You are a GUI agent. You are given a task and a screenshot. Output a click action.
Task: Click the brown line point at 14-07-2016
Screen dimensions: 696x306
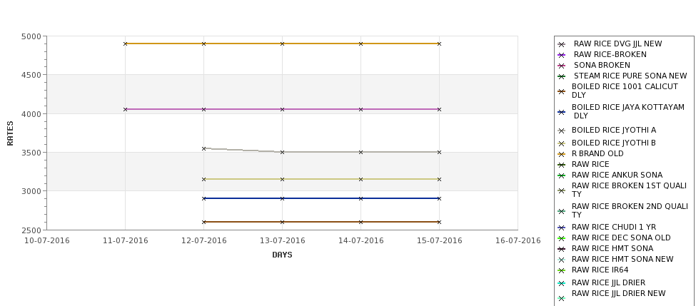coord(360,222)
